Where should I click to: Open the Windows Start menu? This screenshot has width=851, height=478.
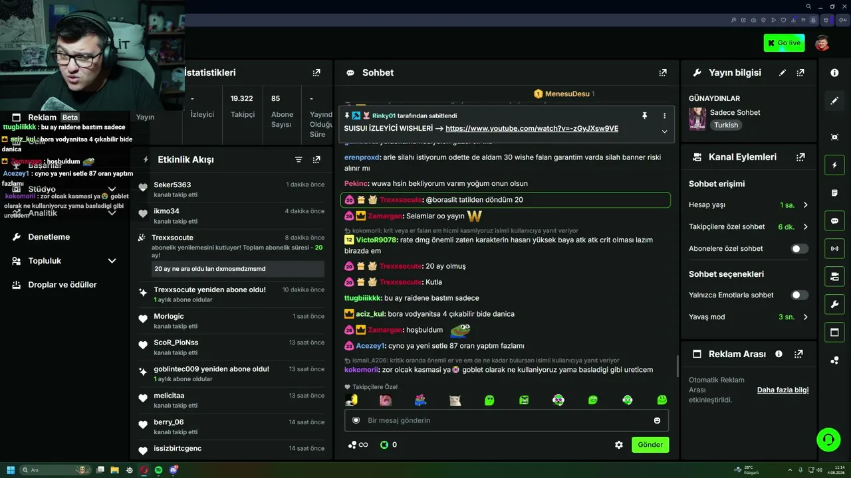(x=11, y=470)
